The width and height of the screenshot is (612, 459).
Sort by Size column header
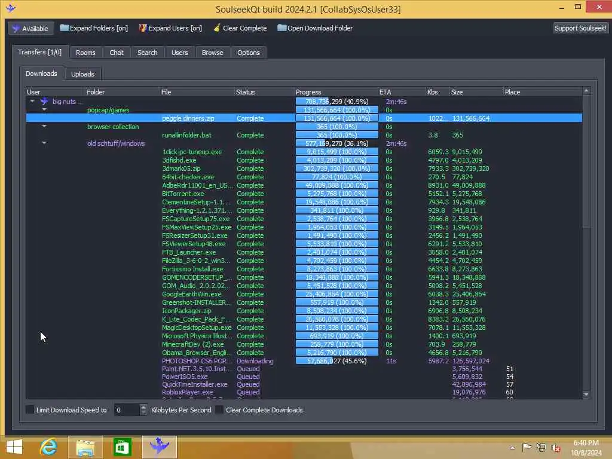click(x=476, y=92)
